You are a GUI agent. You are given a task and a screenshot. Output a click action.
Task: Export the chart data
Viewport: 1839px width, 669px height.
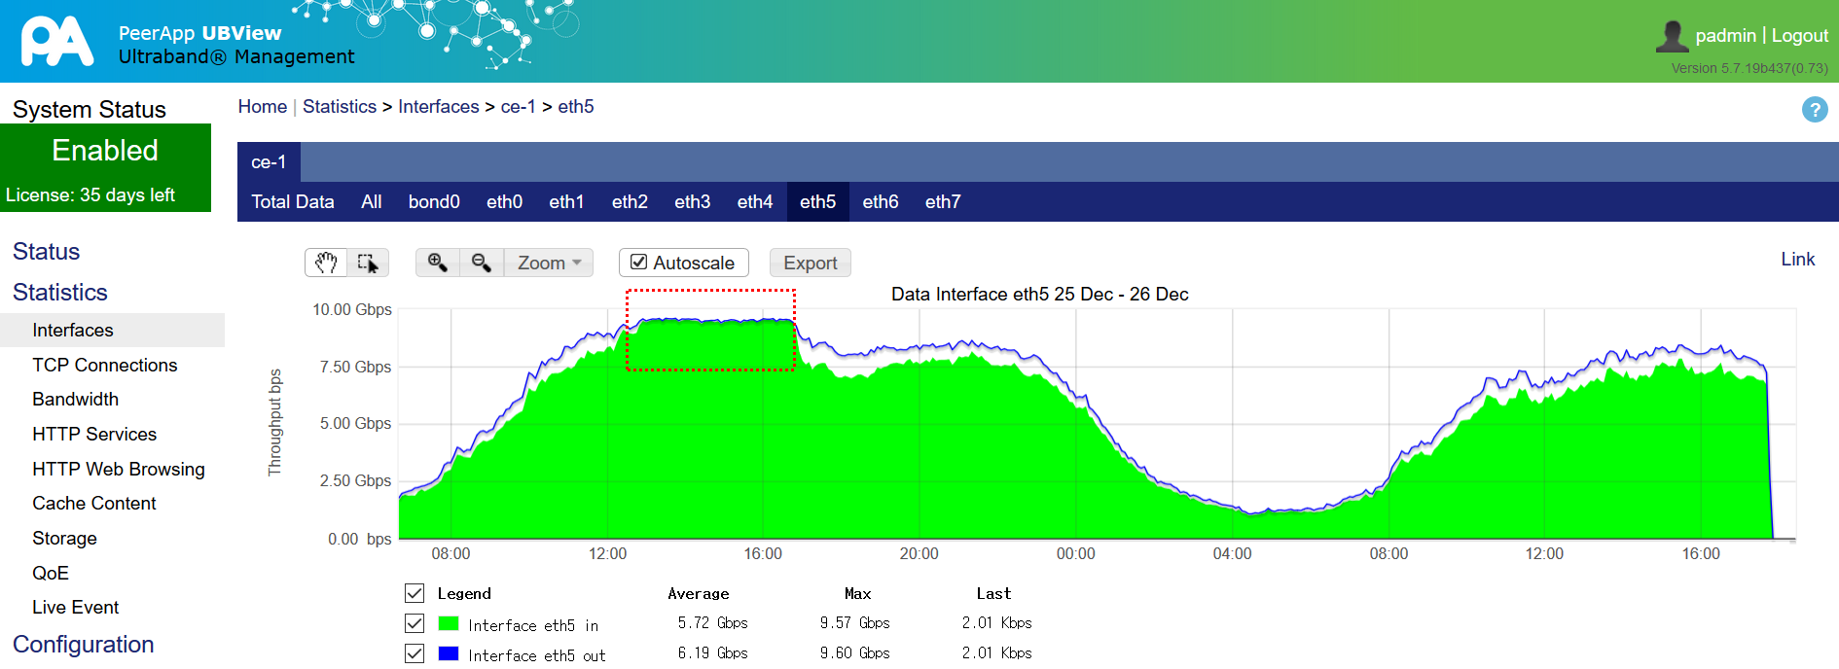pyautogui.click(x=811, y=263)
